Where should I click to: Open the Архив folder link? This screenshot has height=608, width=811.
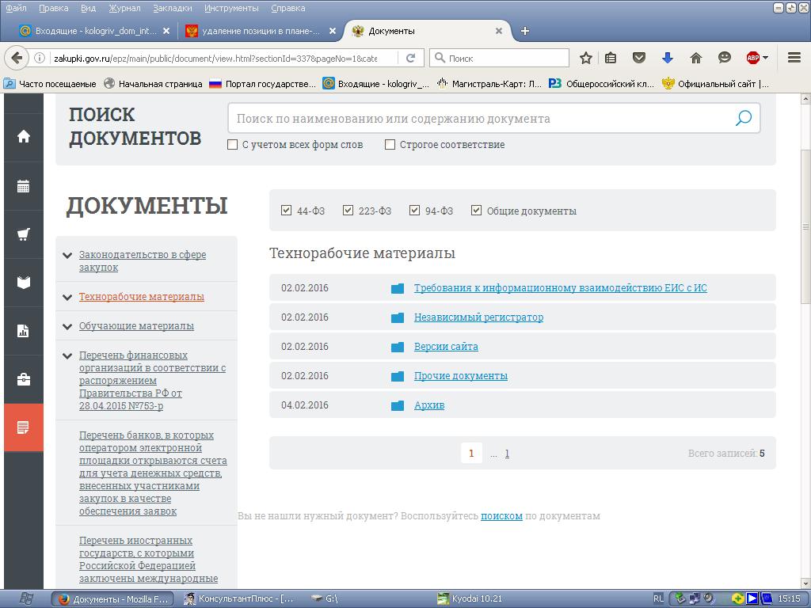tap(428, 405)
